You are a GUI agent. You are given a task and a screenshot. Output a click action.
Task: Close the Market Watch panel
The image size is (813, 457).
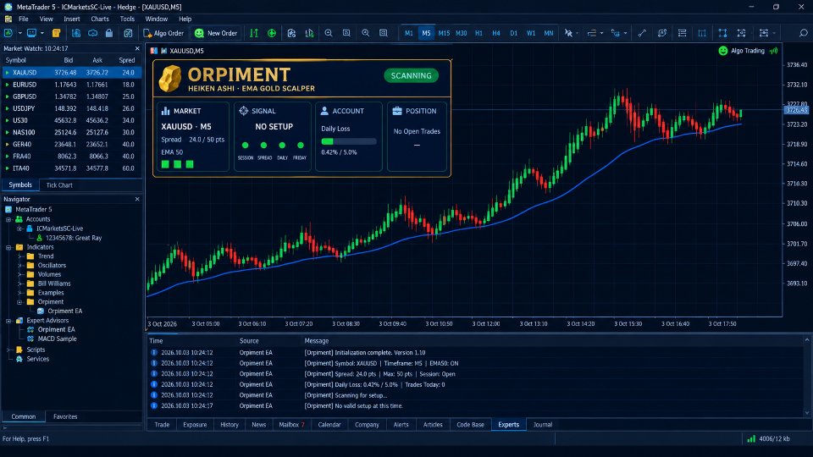pos(137,48)
